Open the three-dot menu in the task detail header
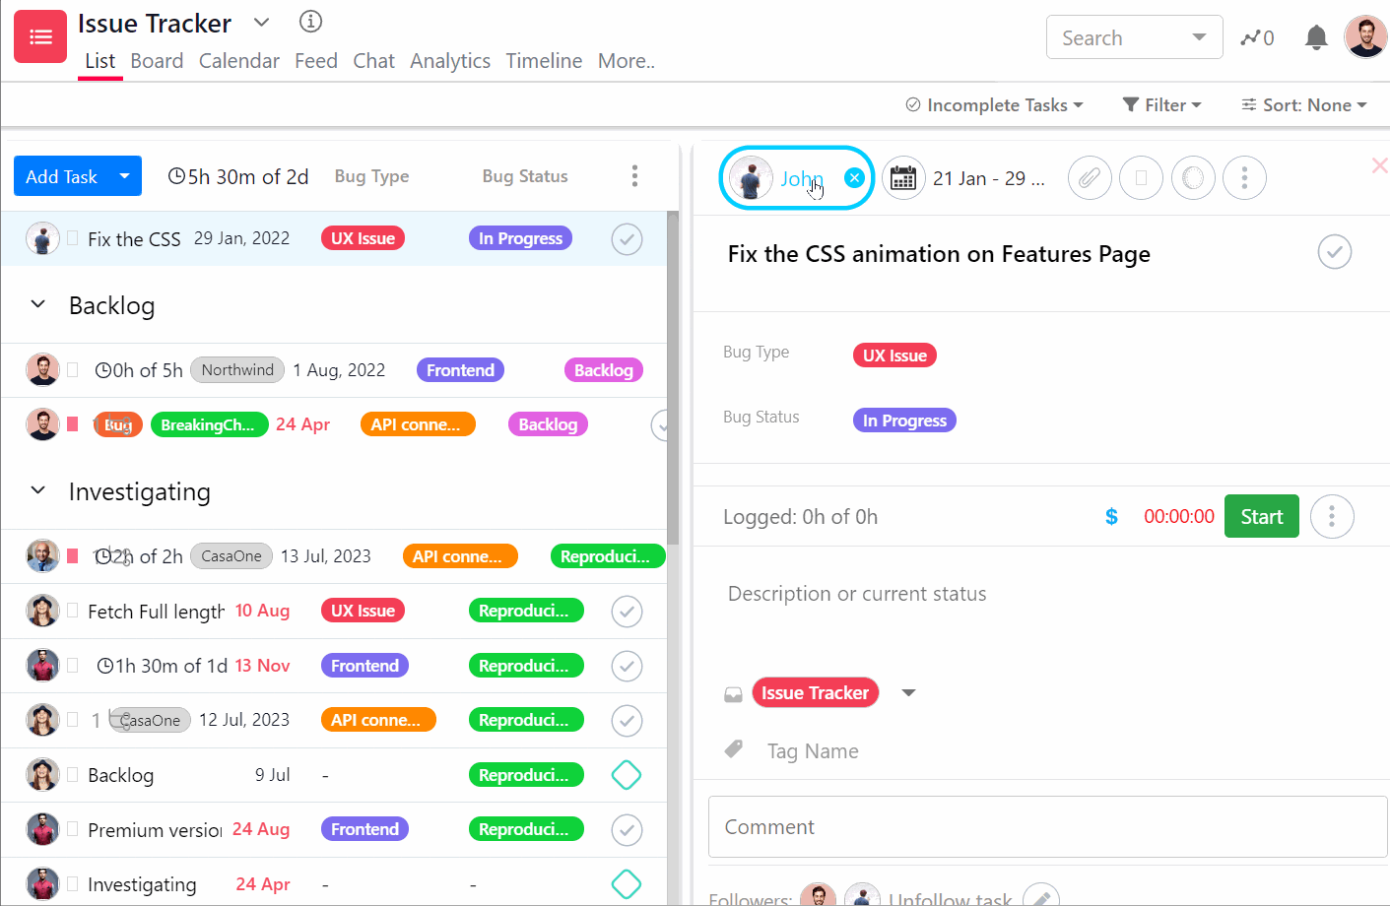The image size is (1390, 906). coord(1244,177)
